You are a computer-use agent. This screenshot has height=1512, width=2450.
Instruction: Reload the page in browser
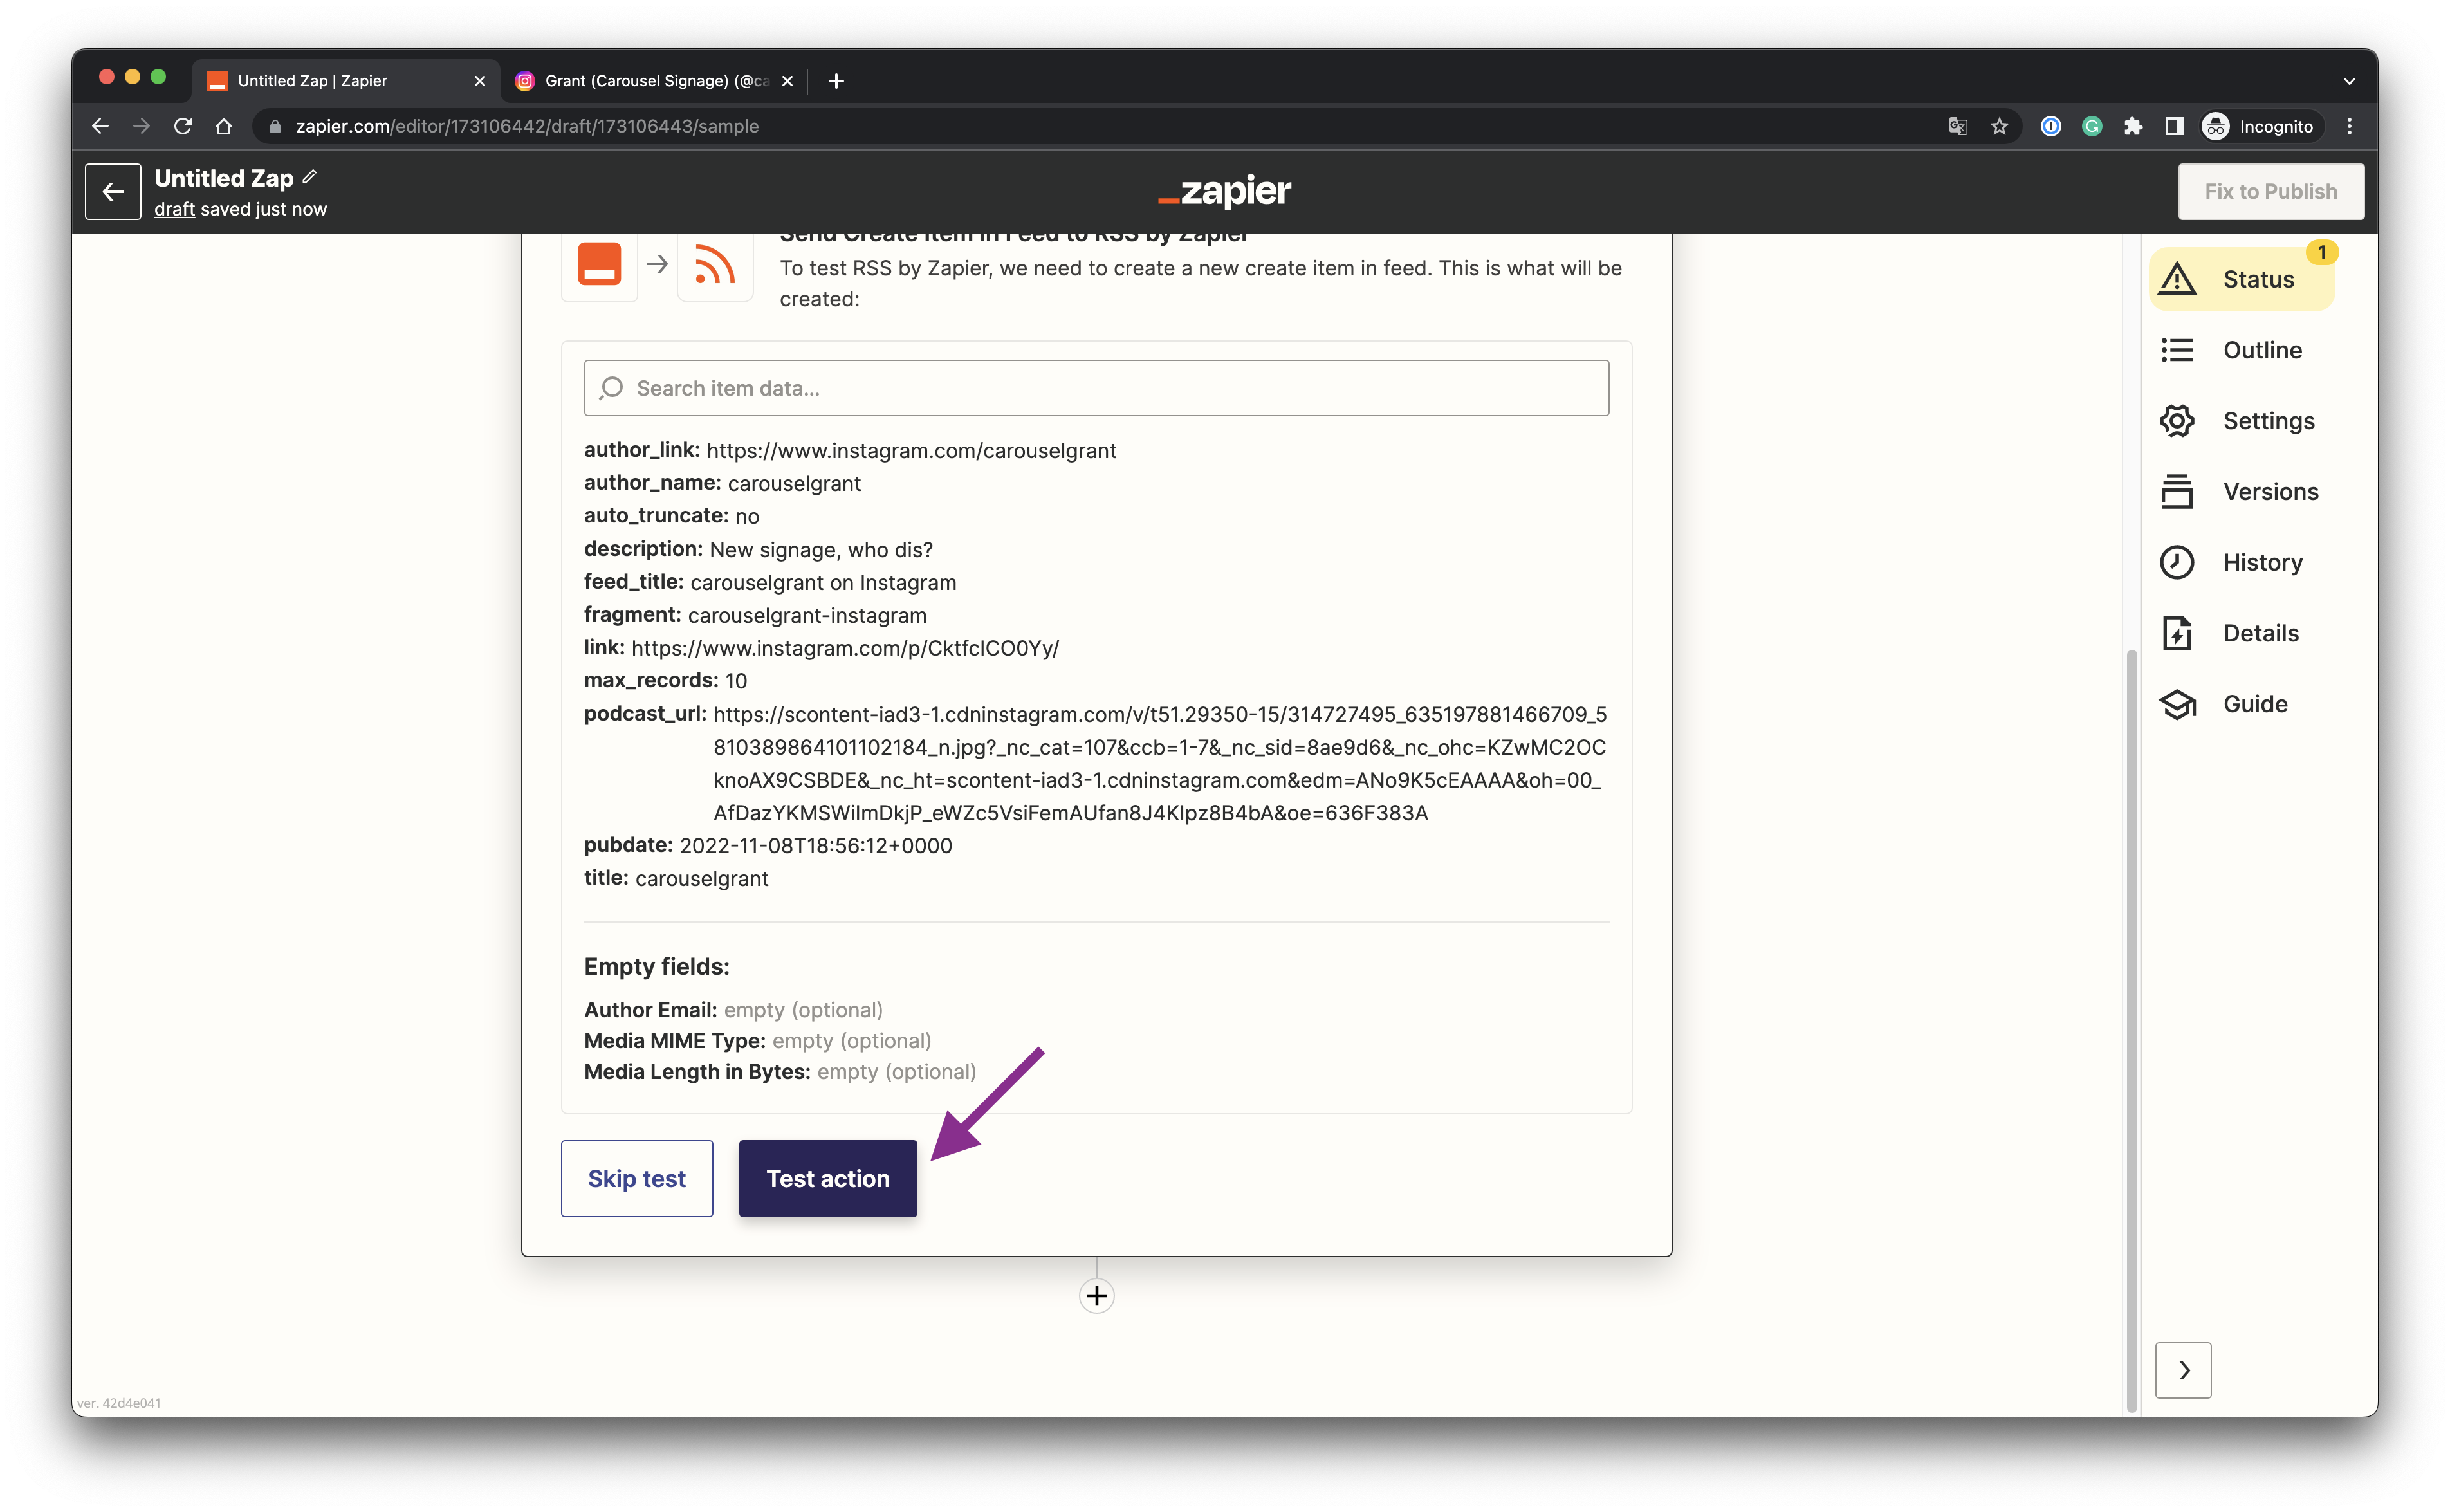[182, 126]
